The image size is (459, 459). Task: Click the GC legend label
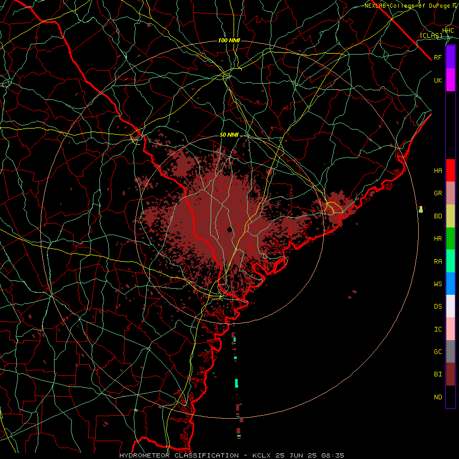438,352
